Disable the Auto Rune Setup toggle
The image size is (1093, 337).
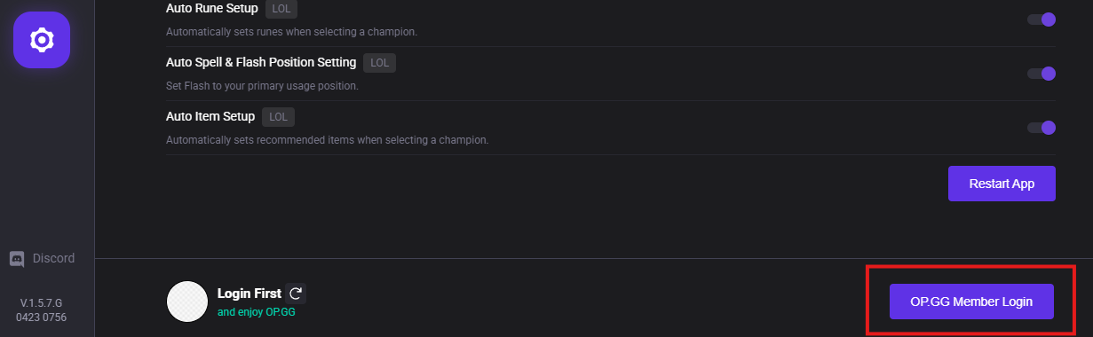pos(1042,20)
